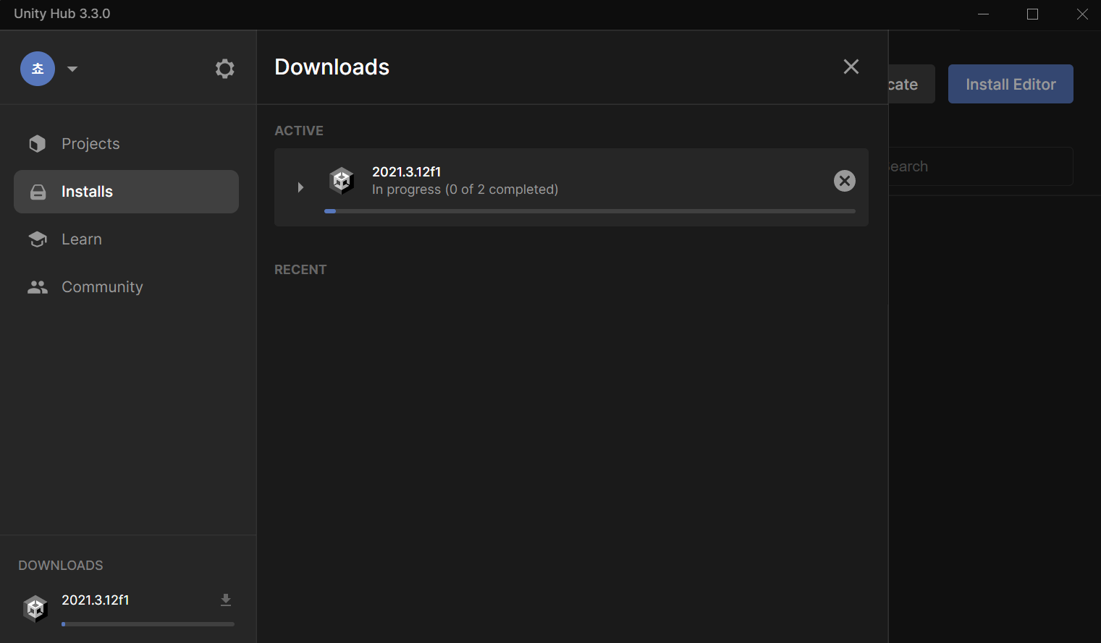Expand the account dropdown arrow
The width and height of the screenshot is (1101, 643).
72,69
